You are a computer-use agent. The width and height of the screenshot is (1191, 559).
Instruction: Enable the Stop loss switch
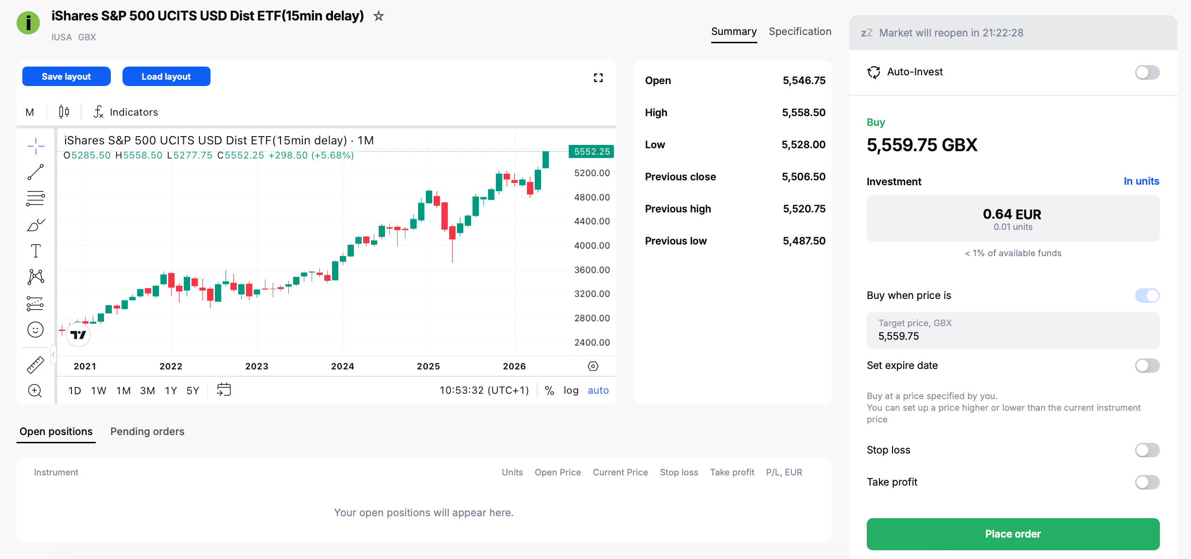tap(1147, 450)
